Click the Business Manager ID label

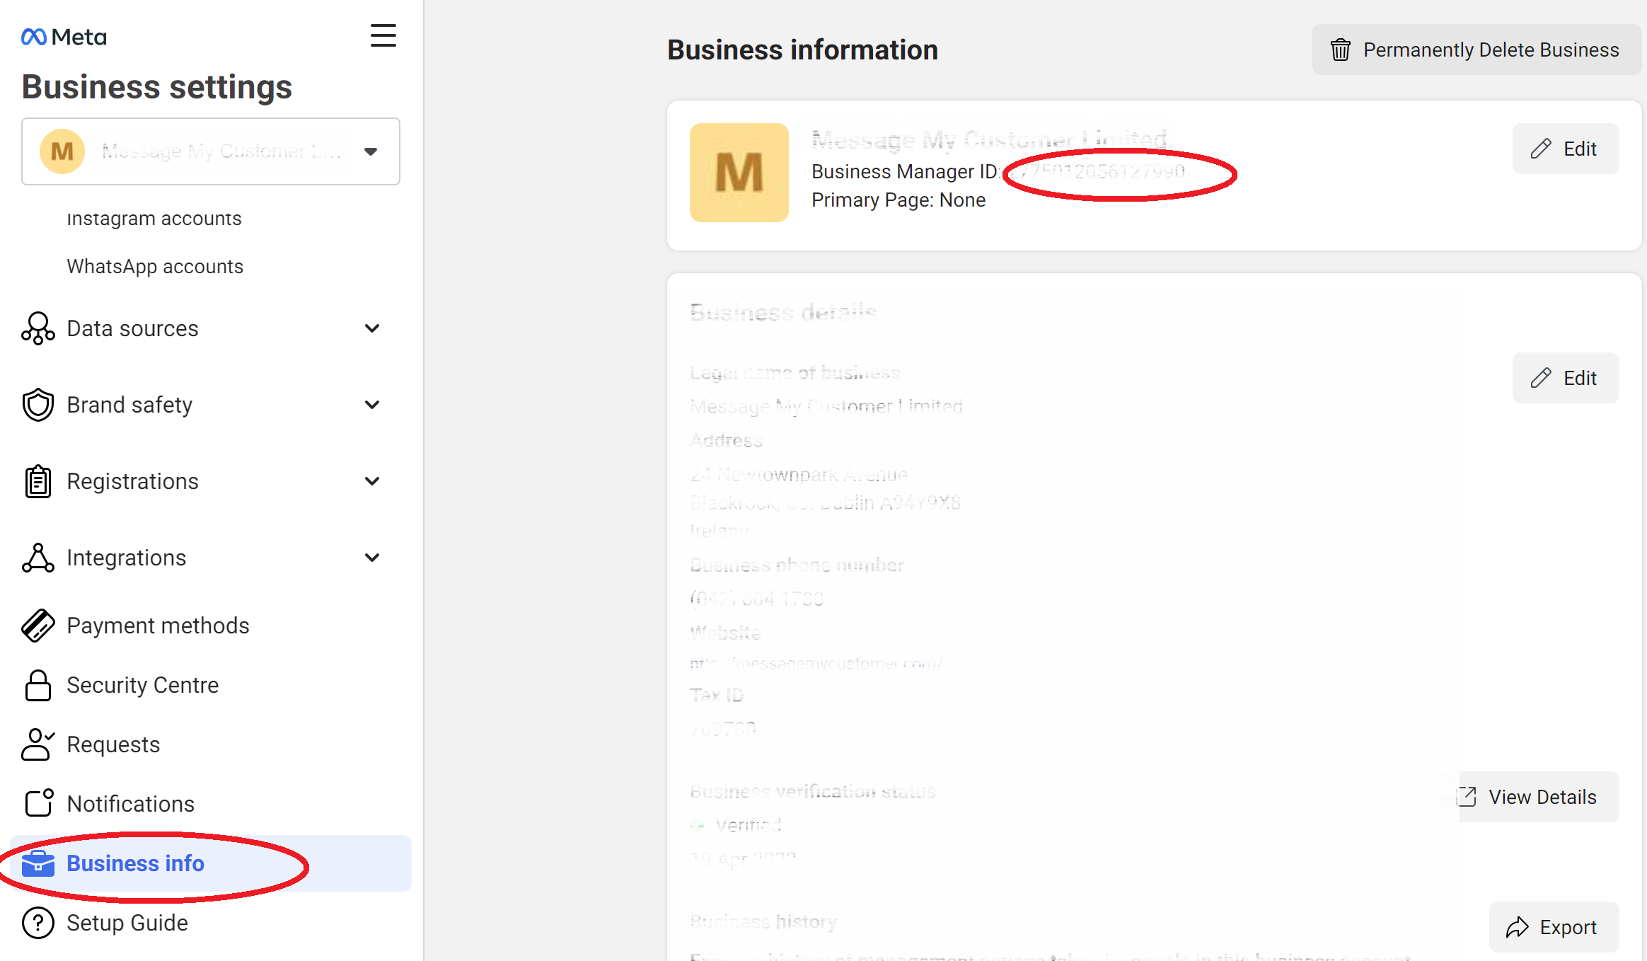click(905, 171)
